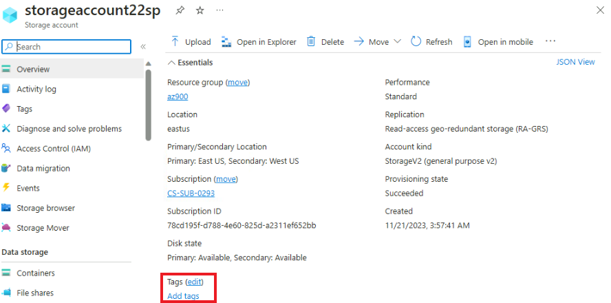Select Activity log in sidebar
The image size is (611, 303).
(x=36, y=89)
